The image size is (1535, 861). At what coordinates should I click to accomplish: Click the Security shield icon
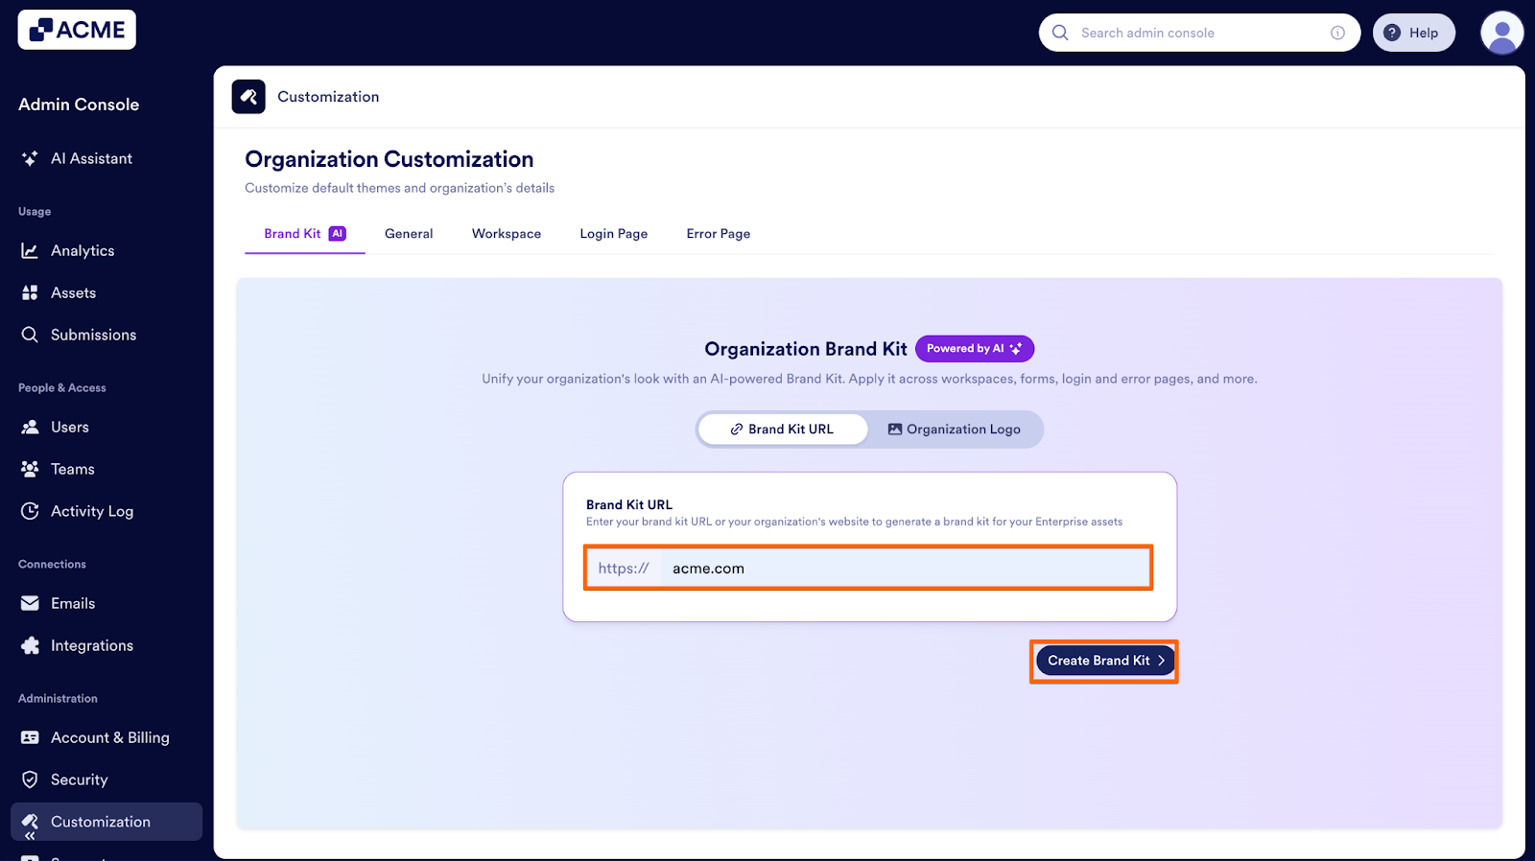point(30,780)
